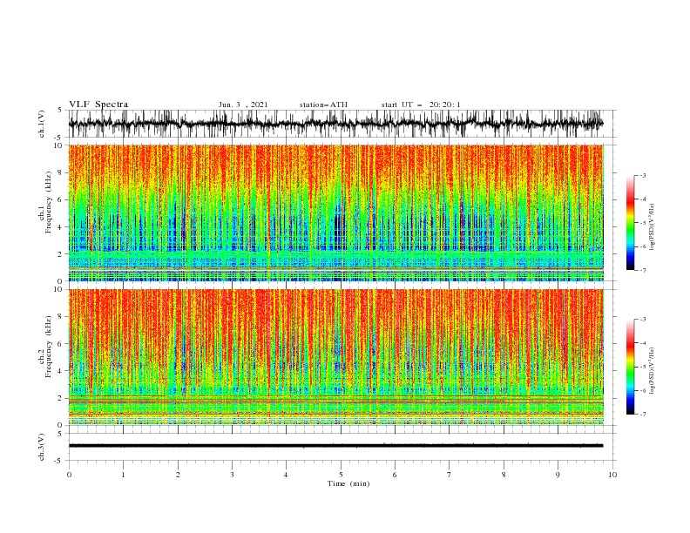Click the time axis tick label "10"
The width and height of the screenshot is (690, 533).
(x=612, y=475)
